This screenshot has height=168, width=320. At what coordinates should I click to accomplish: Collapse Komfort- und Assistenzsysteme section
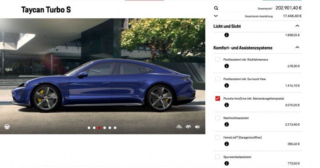pyautogui.click(x=297, y=47)
